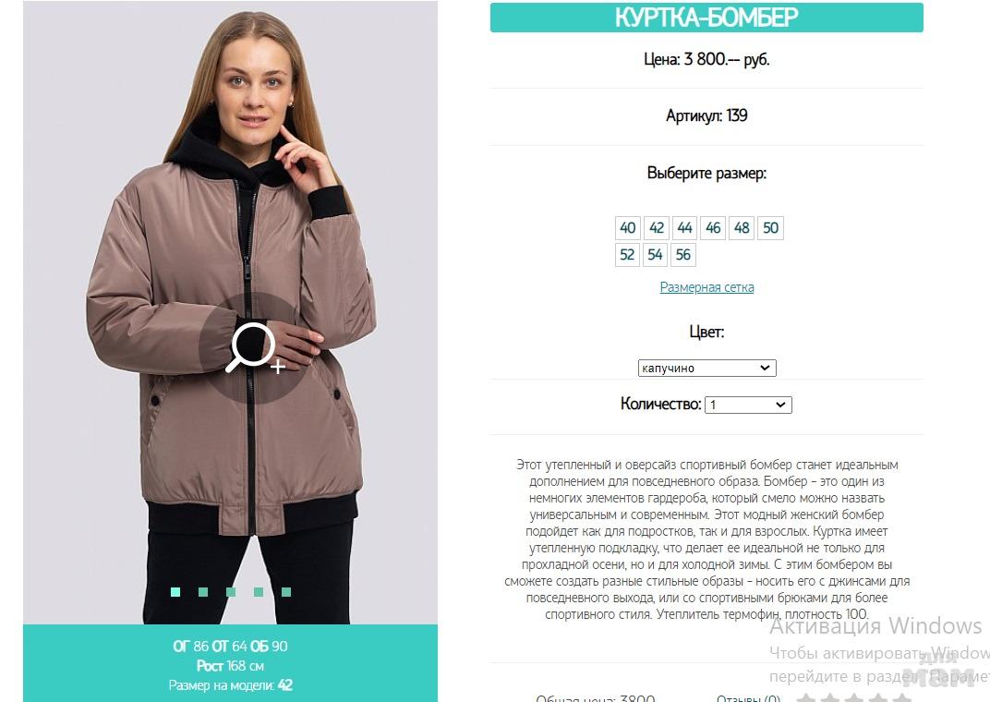Open the color dropdown showing капучино

click(x=706, y=368)
